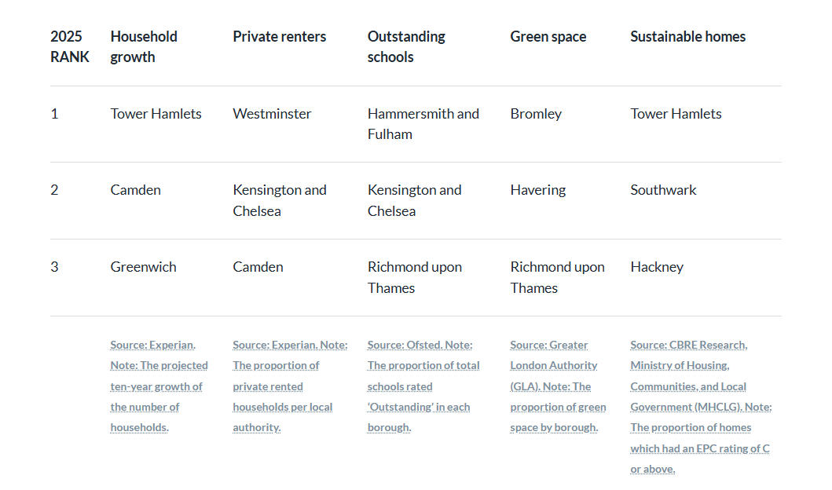This screenshot has width=832, height=490.
Task: Click the 2025 RANK column header
Action: 70,46
